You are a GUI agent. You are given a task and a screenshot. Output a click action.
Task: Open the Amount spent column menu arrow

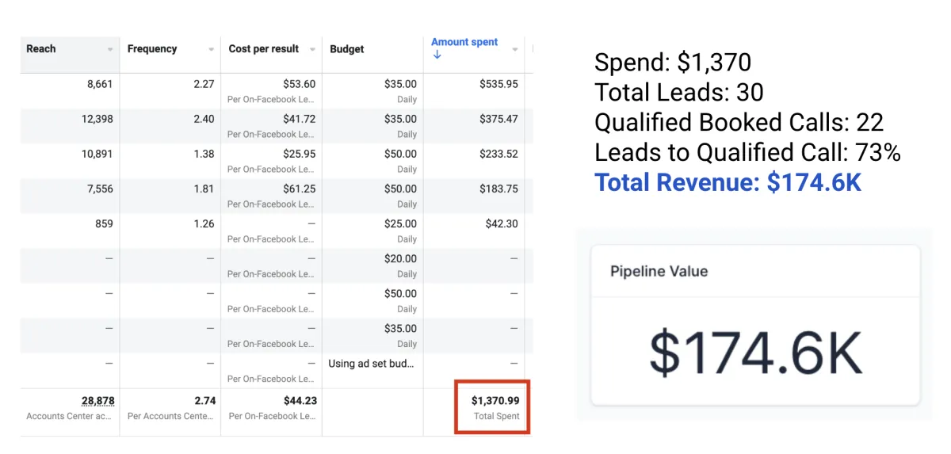pyautogui.click(x=515, y=49)
